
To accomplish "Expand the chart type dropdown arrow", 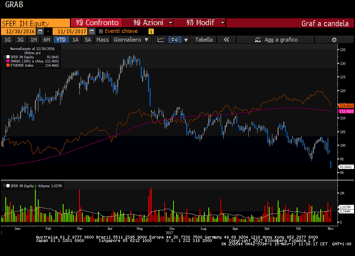I will [x=186, y=40].
